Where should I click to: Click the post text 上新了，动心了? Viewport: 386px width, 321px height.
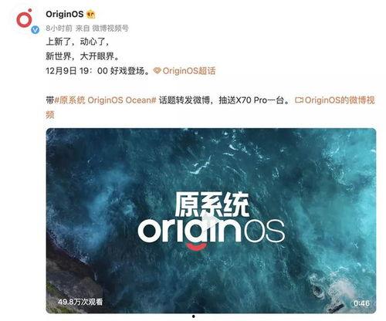point(78,42)
